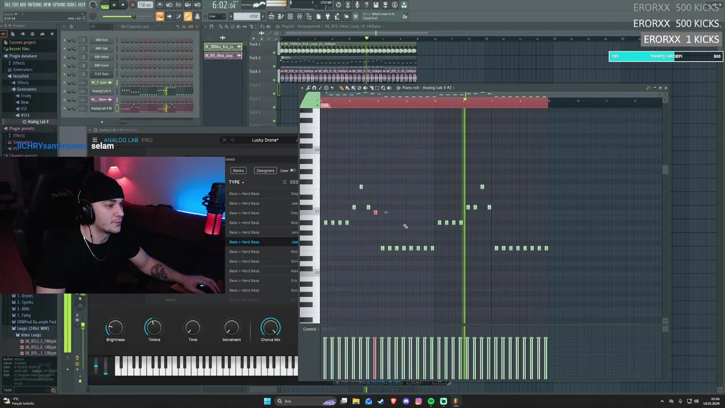Click the FLEX Bass channel button
The width and height of the screenshot is (725, 408).
tap(102, 74)
